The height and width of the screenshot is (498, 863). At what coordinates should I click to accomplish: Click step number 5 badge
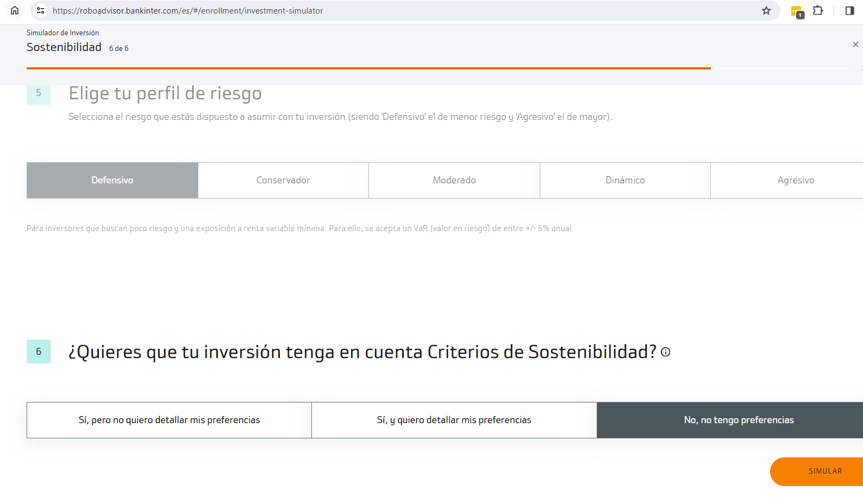pyautogui.click(x=39, y=93)
